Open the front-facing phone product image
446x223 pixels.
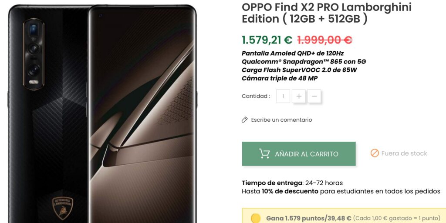[x=142, y=114]
